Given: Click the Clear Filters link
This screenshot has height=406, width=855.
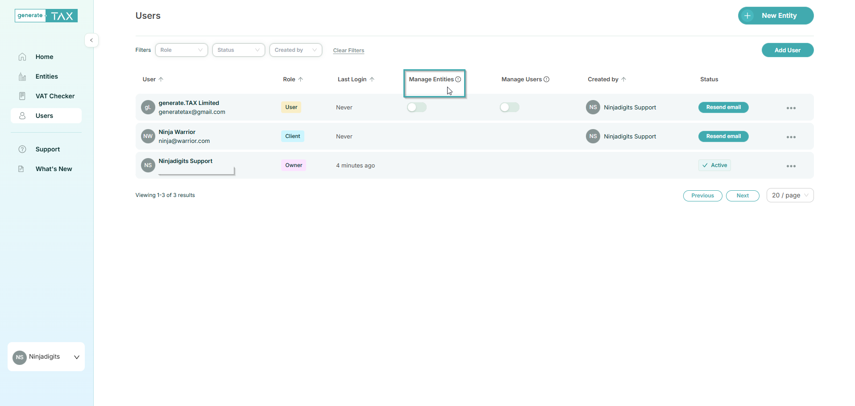Looking at the screenshot, I should click(349, 50).
